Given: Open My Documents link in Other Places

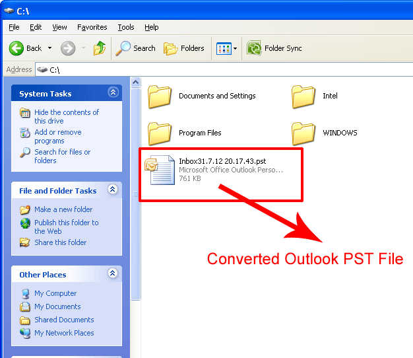Looking at the screenshot, I should tap(57, 306).
